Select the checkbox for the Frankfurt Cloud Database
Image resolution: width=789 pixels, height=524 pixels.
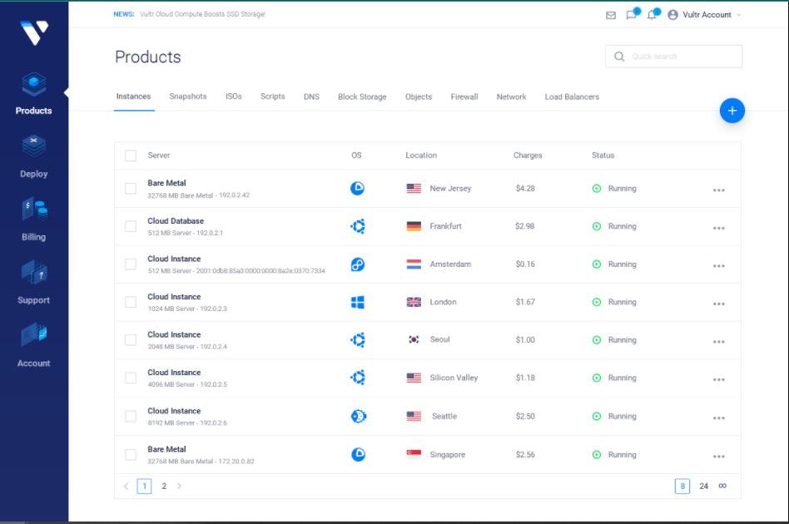(x=131, y=225)
